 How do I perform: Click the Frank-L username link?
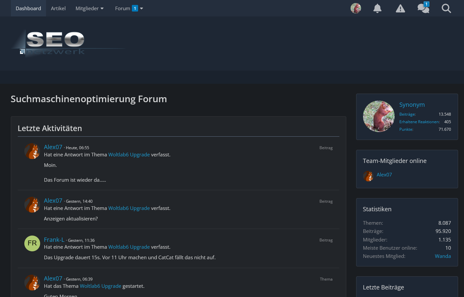(54, 240)
